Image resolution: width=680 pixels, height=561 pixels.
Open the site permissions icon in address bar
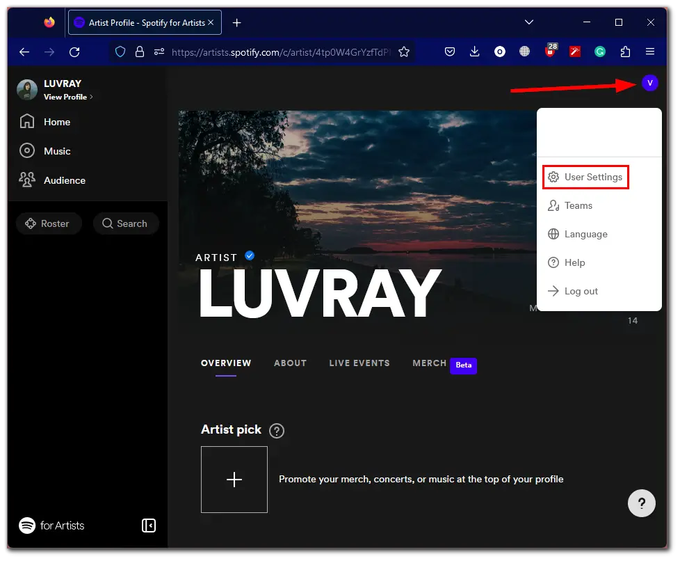pos(159,52)
